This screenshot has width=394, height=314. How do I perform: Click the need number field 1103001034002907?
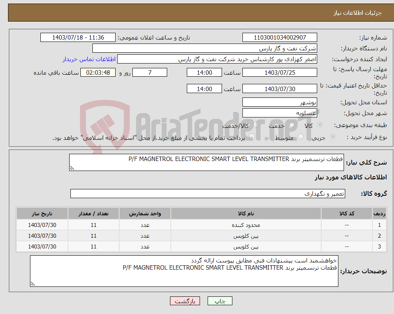280,38
